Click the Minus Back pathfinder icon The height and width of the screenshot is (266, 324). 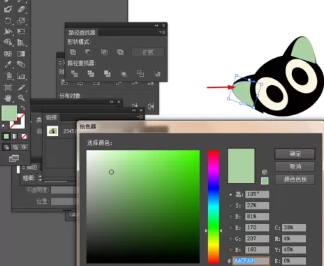pos(157,74)
